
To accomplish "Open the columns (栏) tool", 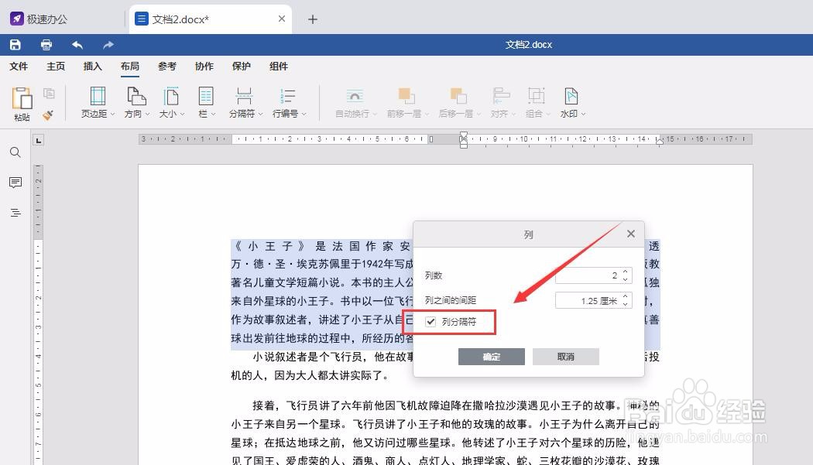I will (207, 103).
